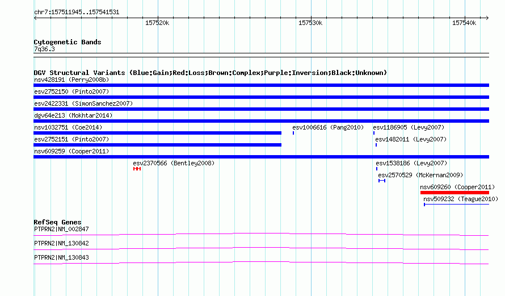This screenshot has height=296, width=505.
Task: Select the esv2752150 (Pinto2007) gain bar
Action: coord(261,97)
